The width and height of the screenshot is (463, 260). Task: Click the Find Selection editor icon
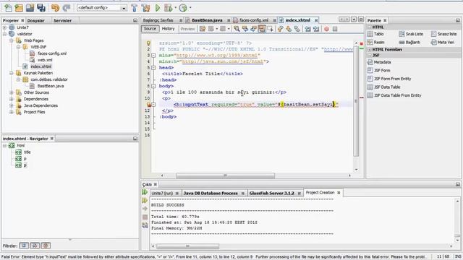237,29
